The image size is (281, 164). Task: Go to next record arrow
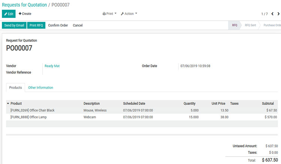pos(278,14)
